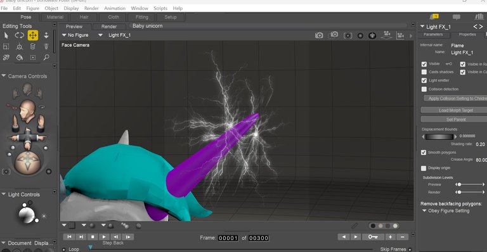Collapse the Document Display panel
The width and height of the screenshot is (487, 252).
tap(4, 243)
